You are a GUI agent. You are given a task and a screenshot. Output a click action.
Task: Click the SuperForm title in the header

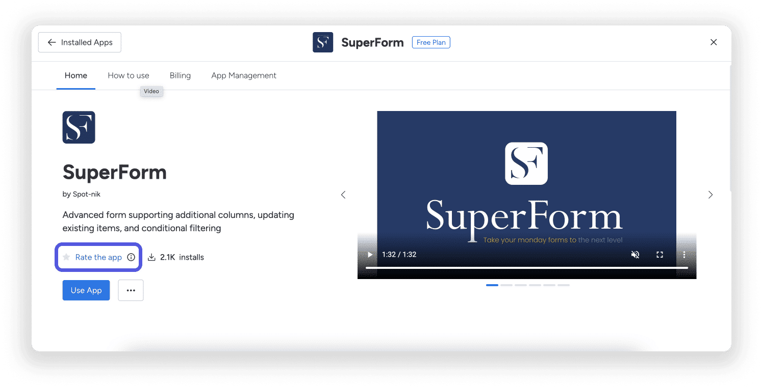point(372,42)
